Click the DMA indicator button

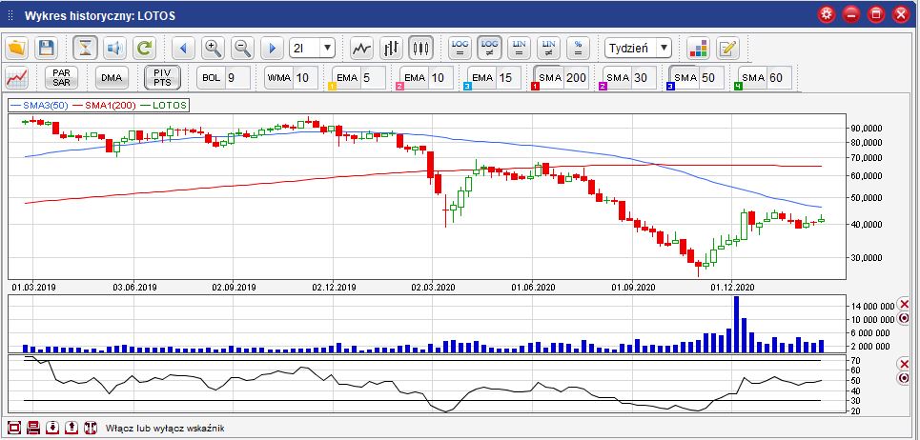tap(112, 78)
